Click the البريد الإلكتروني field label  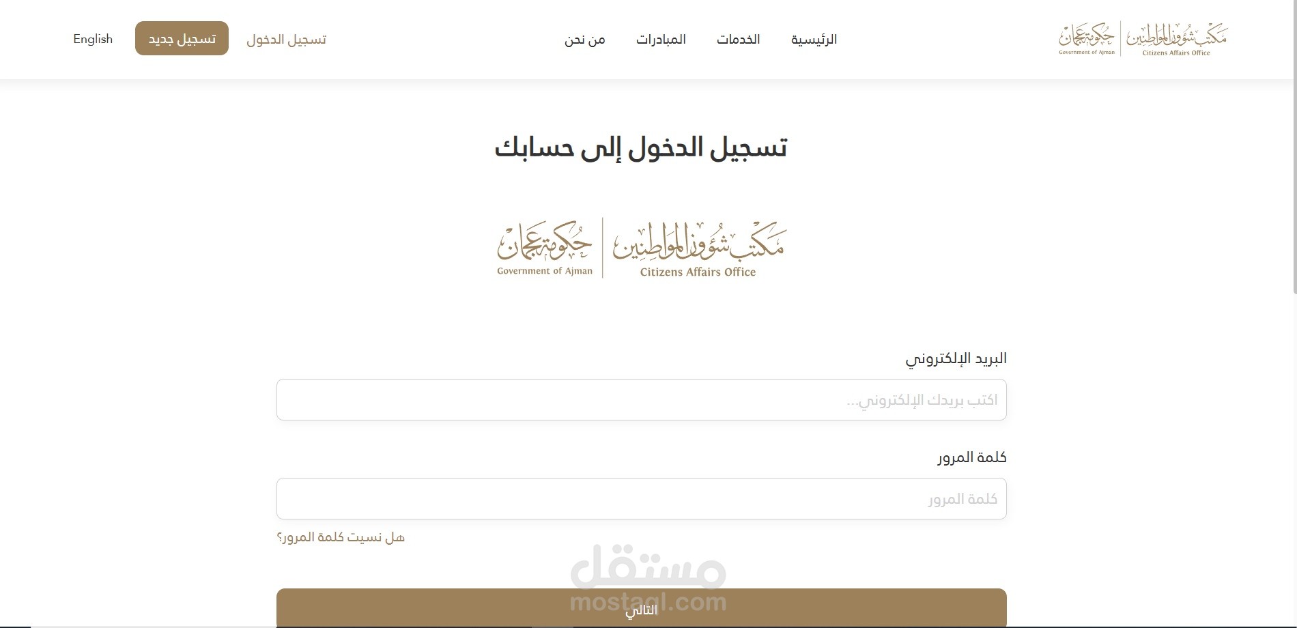[956, 358]
